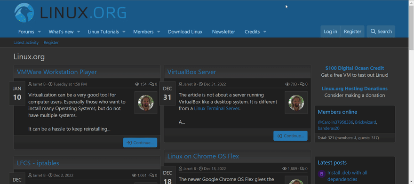The image size is (414, 184).
Task: Open the Forums menu item
Action: click(26, 32)
